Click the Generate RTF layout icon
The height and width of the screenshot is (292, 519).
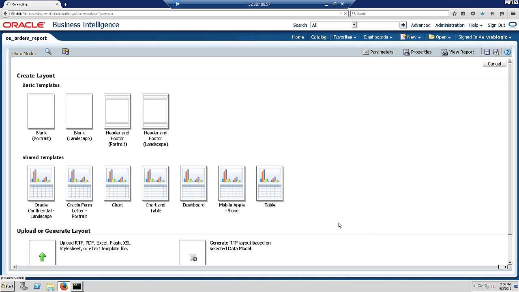point(193,258)
